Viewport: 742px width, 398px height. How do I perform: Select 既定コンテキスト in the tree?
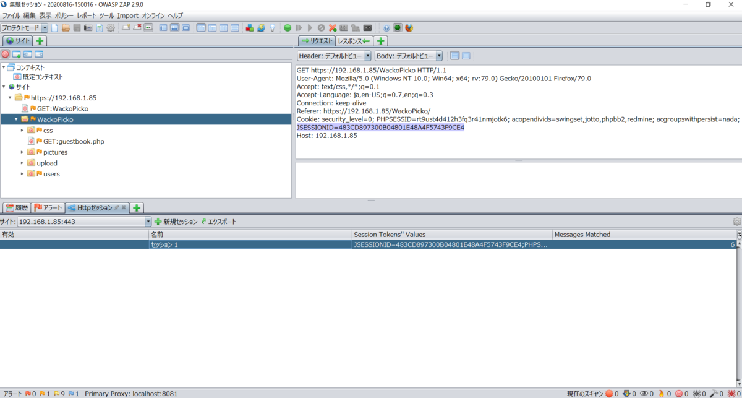(x=43, y=77)
